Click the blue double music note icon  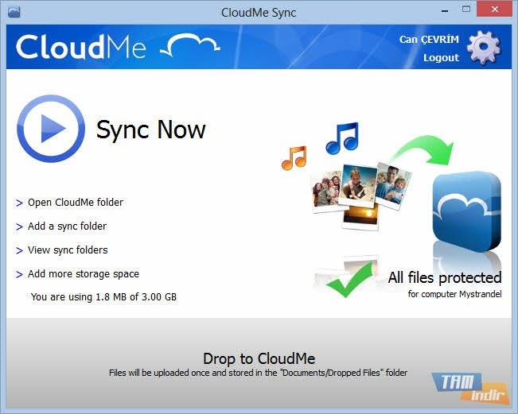(342, 138)
